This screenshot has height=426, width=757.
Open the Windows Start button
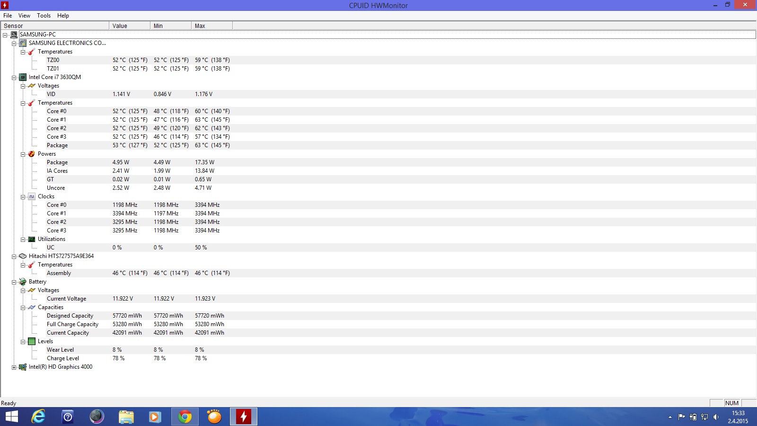(x=11, y=417)
